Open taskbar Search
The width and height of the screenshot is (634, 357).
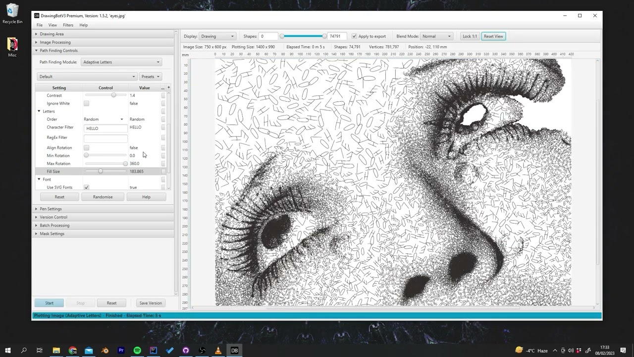click(x=24, y=351)
